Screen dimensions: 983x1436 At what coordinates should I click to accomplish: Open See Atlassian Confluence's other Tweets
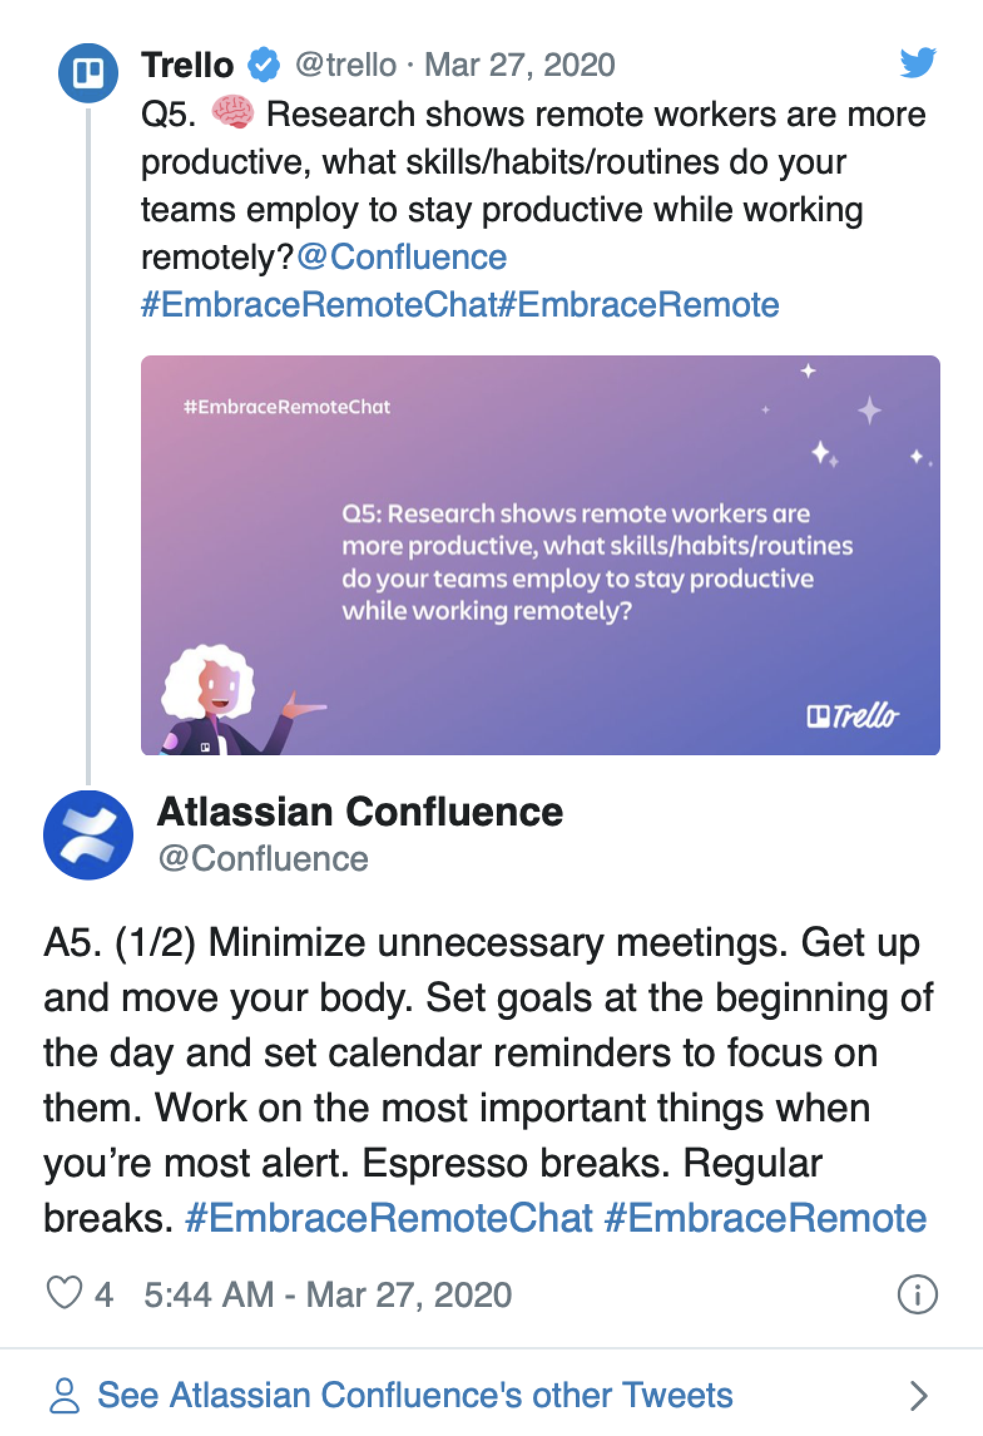[x=415, y=1395]
